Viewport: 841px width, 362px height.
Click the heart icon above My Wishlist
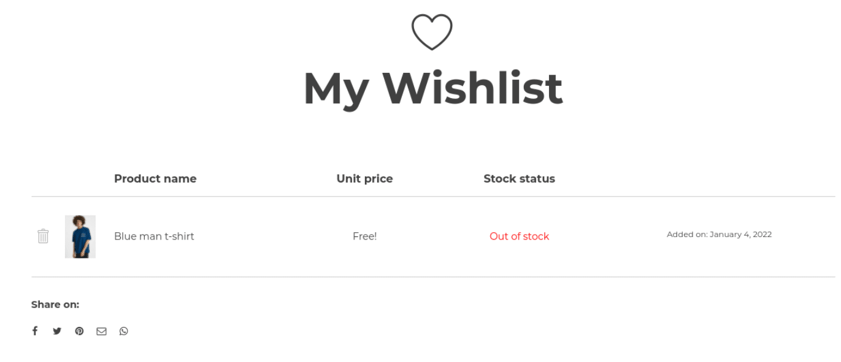point(432,31)
